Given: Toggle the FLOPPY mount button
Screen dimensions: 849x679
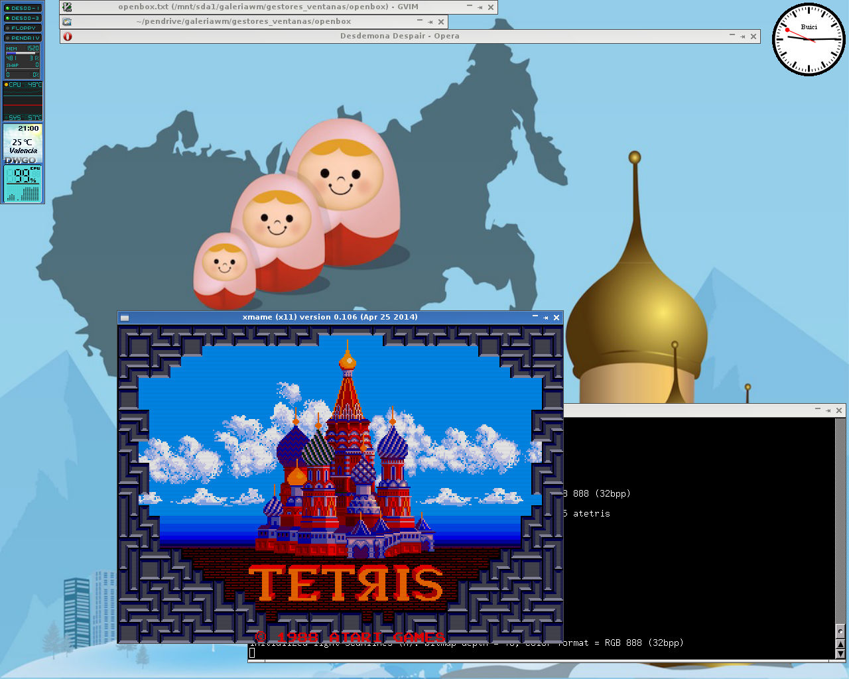Looking at the screenshot, I should [x=23, y=28].
